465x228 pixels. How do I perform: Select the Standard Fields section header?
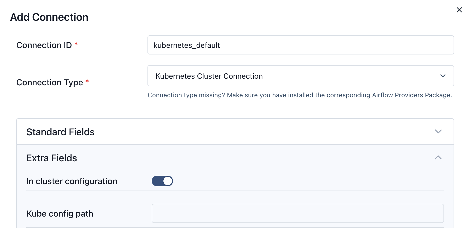coord(60,132)
